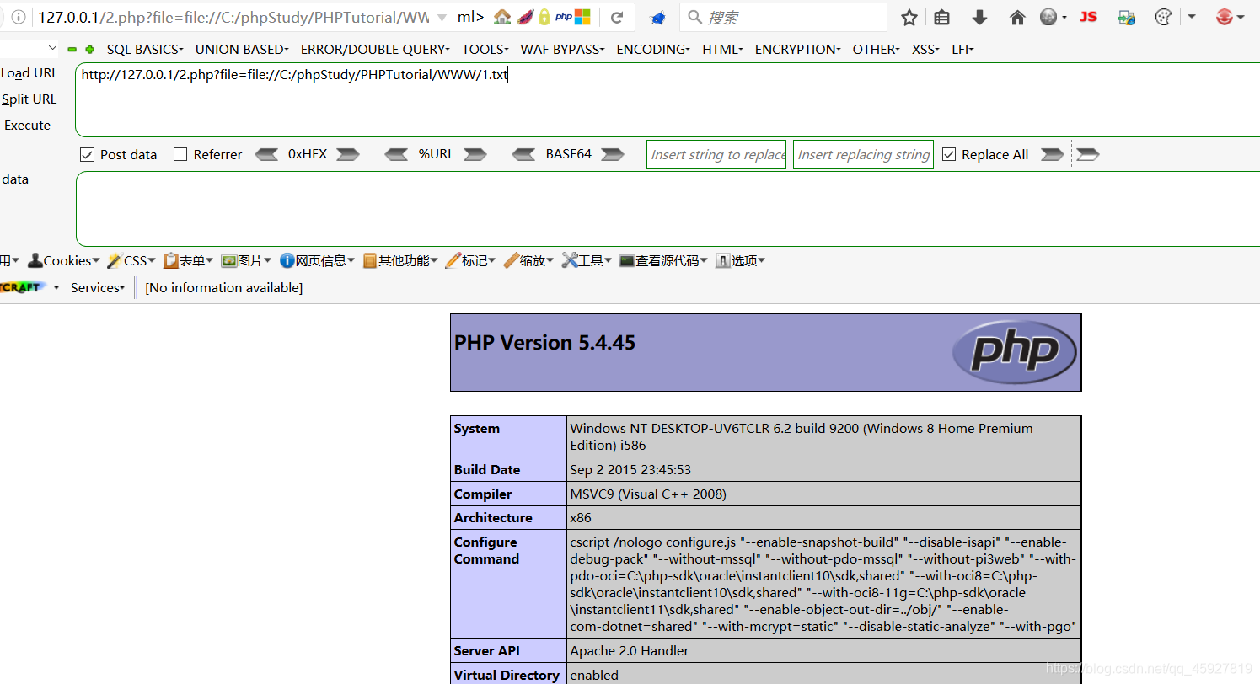The width and height of the screenshot is (1260, 684).
Task: Click the site info icon in address bar
Action: tap(18, 17)
